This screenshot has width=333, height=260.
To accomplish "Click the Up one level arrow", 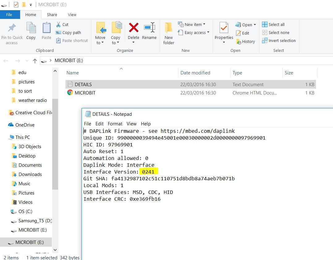I will [x=35, y=61].
